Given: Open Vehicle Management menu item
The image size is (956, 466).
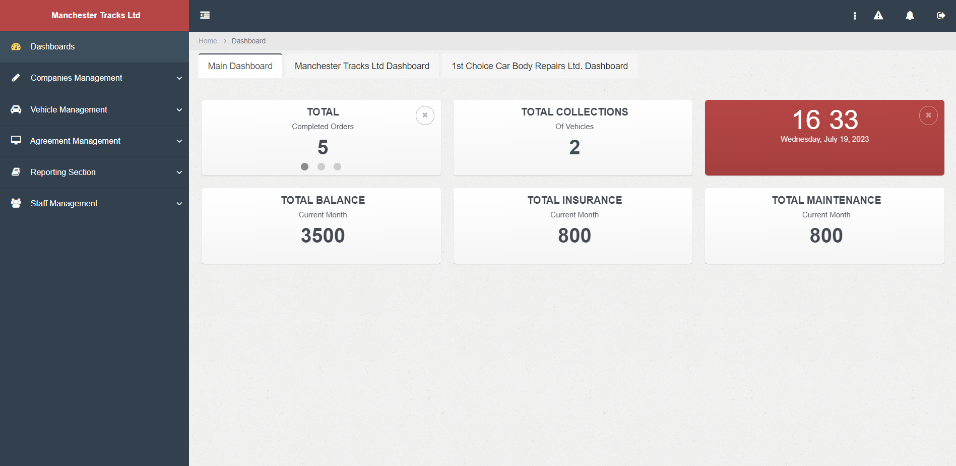Looking at the screenshot, I should [x=94, y=109].
